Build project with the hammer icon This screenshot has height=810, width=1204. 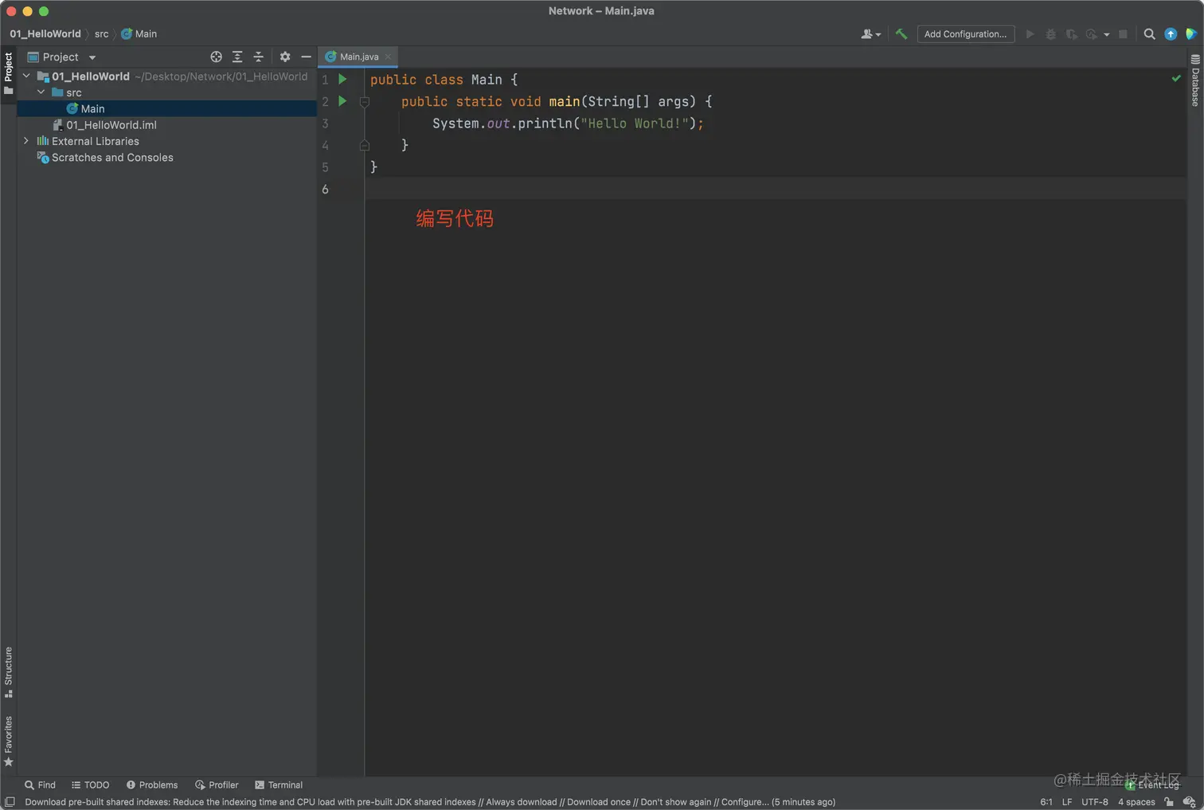click(901, 34)
